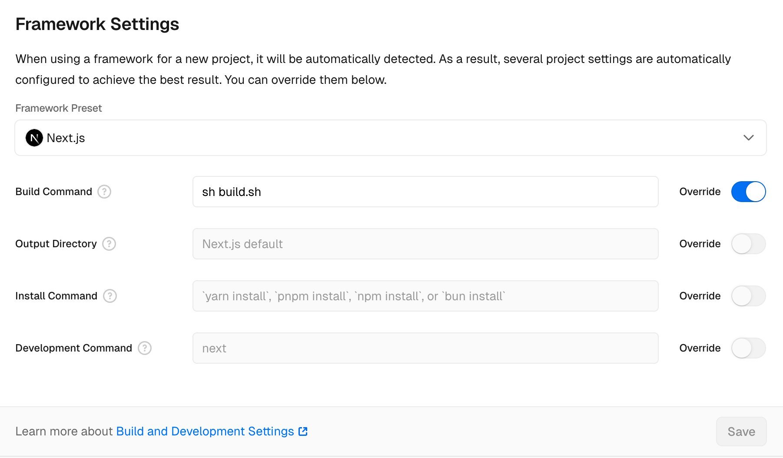The height and width of the screenshot is (458, 783).
Task: Open the Build and Development Settings link
Action: (205, 431)
